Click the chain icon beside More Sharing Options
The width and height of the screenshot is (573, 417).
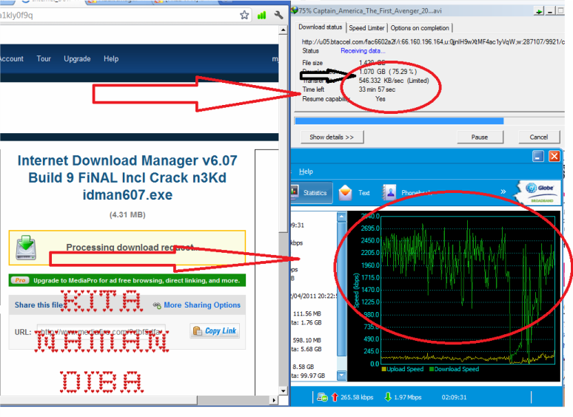pyautogui.click(x=157, y=305)
